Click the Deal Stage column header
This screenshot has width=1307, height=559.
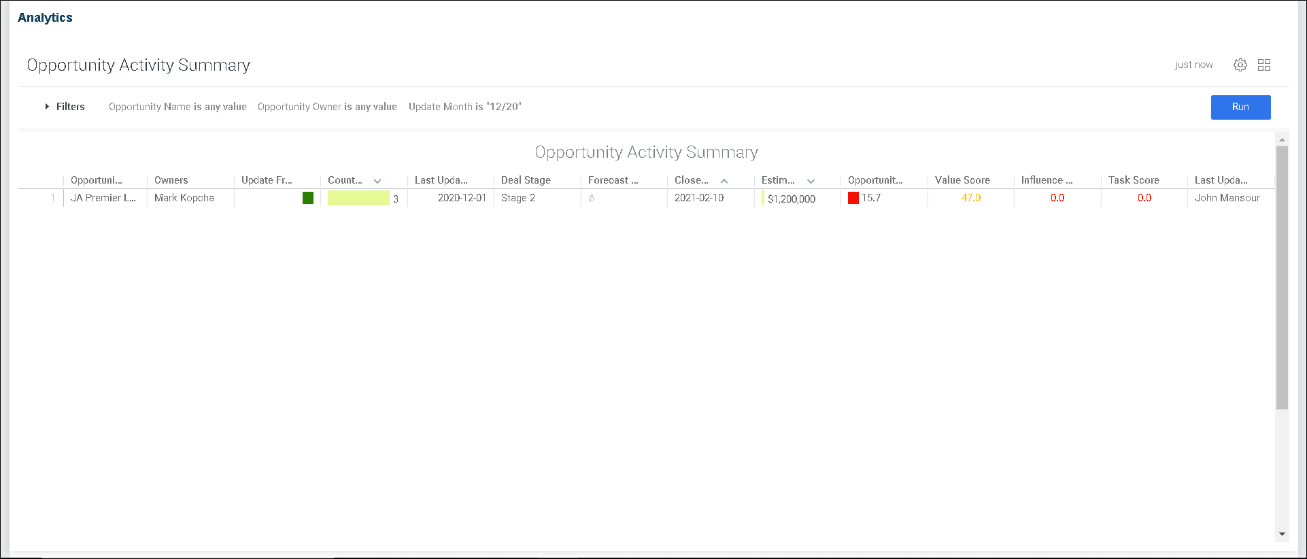tap(526, 180)
